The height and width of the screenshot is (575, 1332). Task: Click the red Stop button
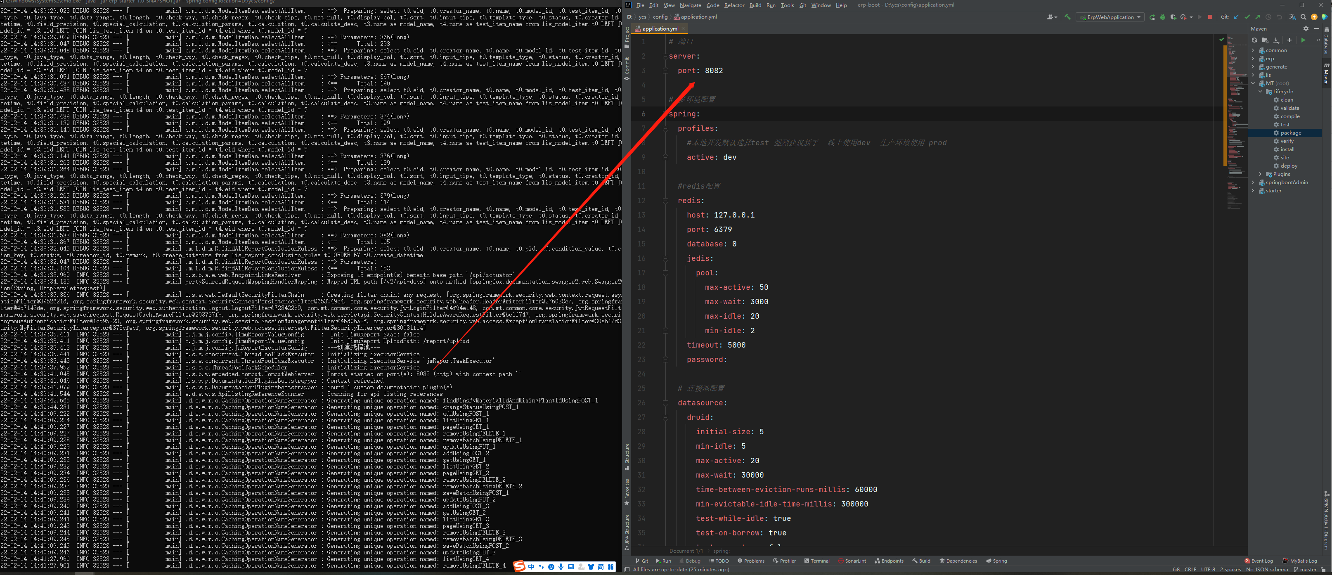click(x=1210, y=17)
